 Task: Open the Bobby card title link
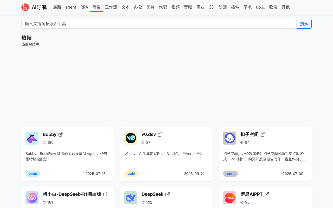[x=49, y=134]
